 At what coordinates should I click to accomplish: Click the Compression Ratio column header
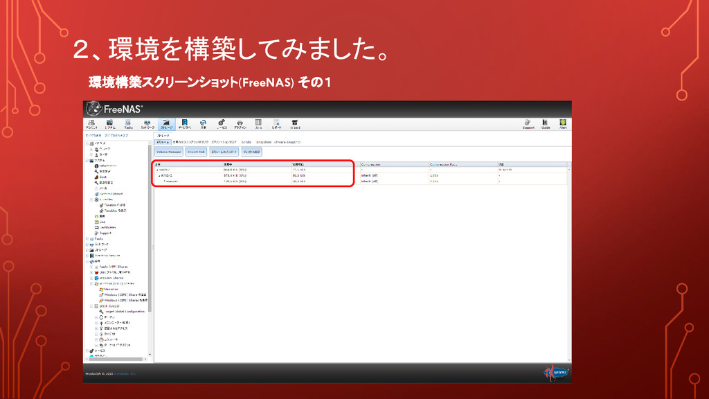(463, 165)
